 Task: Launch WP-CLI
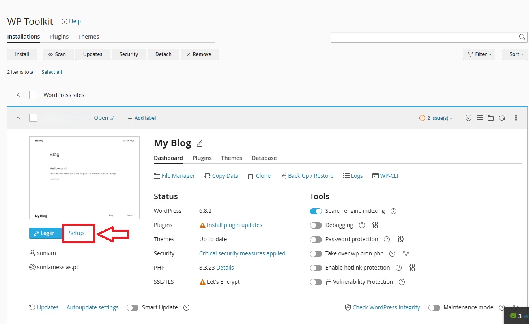pyautogui.click(x=385, y=176)
